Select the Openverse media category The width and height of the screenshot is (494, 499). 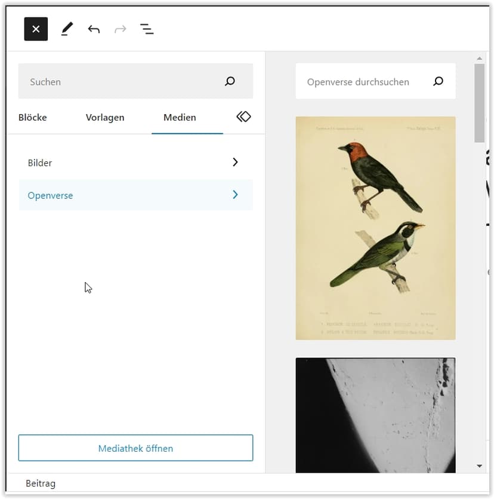click(135, 195)
